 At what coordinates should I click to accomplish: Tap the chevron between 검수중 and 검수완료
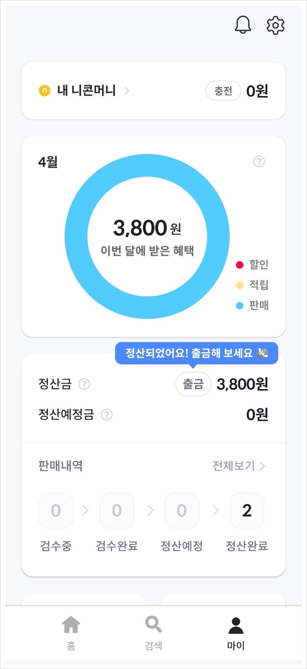coord(85,511)
